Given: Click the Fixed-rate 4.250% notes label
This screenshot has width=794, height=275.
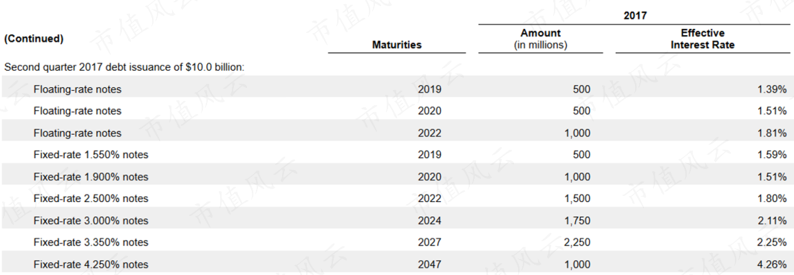Looking at the screenshot, I should pos(91,264).
